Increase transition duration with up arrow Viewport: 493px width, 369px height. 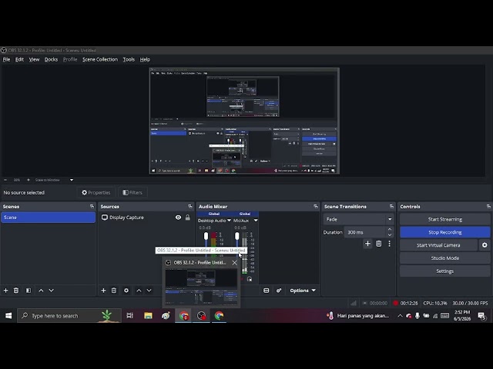pyautogui.click(x=390, y=229)
